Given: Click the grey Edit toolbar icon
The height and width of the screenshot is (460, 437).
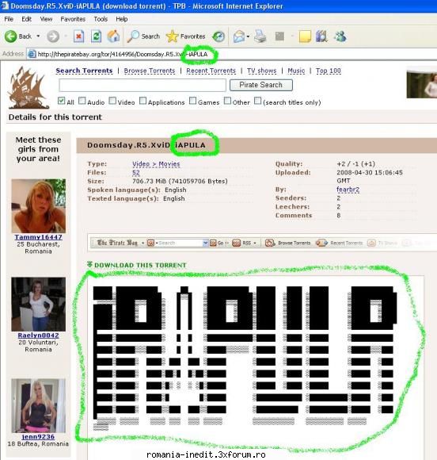Looking at the screenshot, I should pyautogui.click(x=279, y=36).
